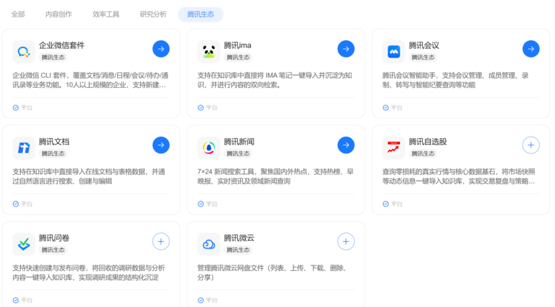Click the 腾讯新闻 app icon
The height and width of the screenshot is (307, 555).
click(x=209, y=148)
